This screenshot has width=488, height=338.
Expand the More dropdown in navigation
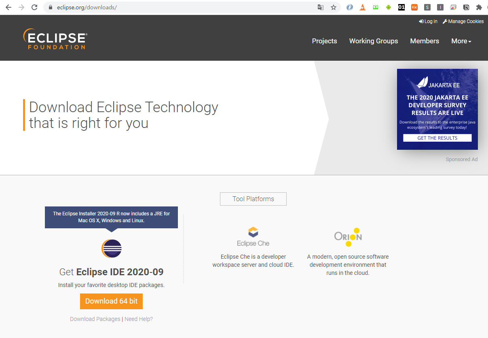(461, 41)
